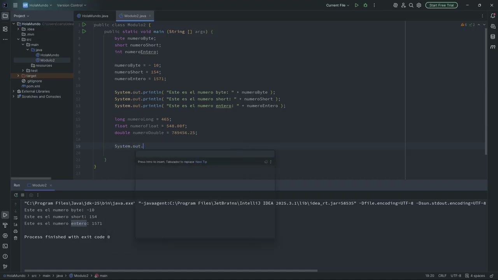Expand the test folder
Image resolution: width=498 pixels, height=280 pixels.
(x=23, y=70)
